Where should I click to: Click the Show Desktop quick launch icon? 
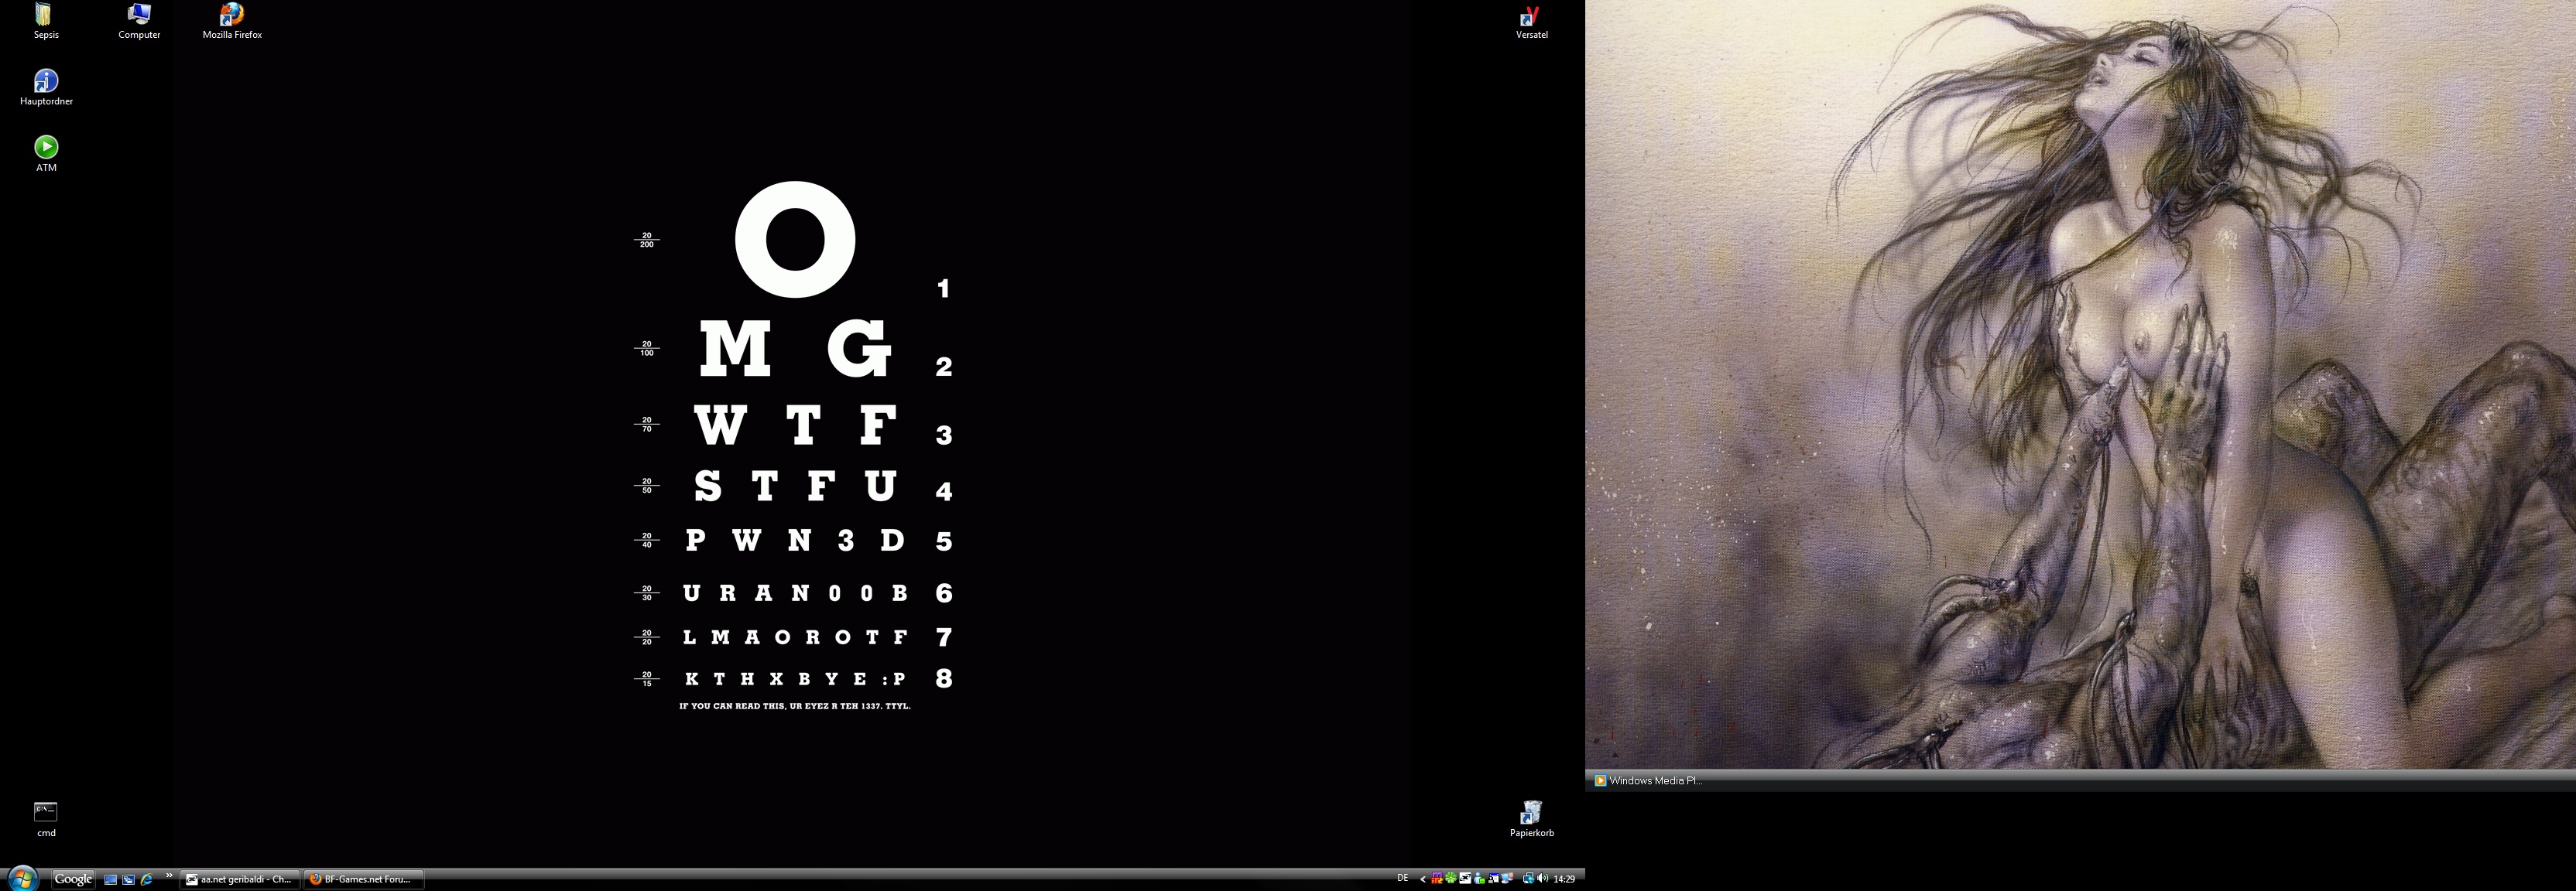pyautogui.click(x=111, y=880)
